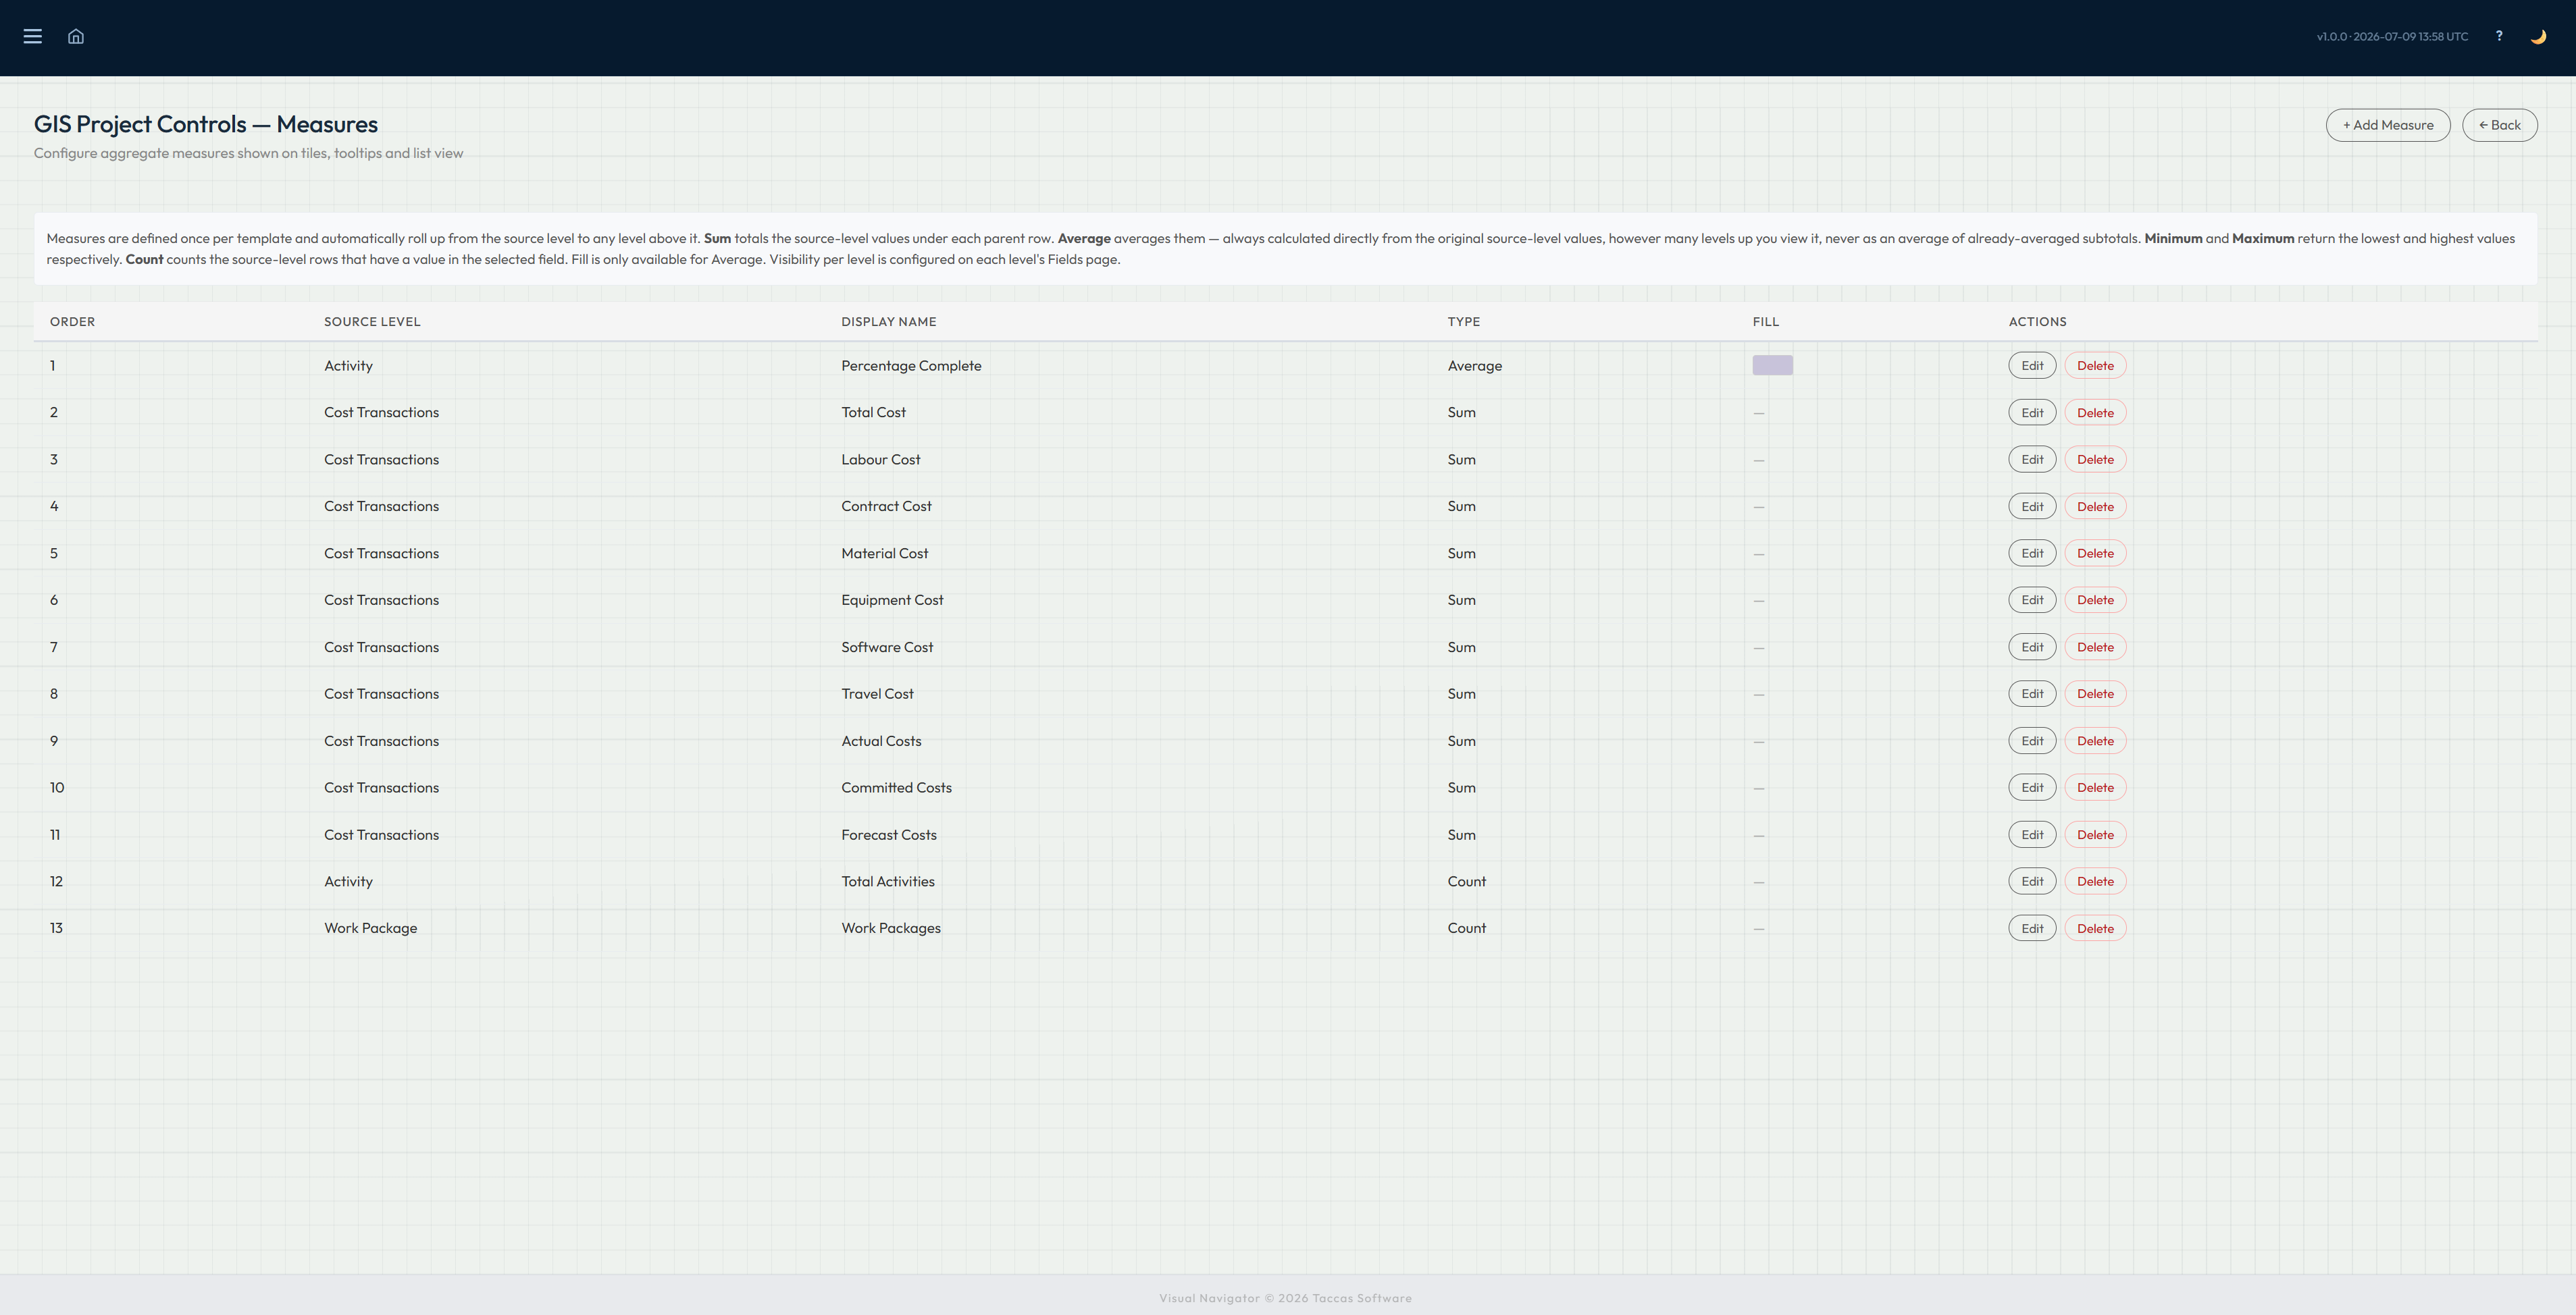Select the Percentage Complete display name

click(x=911, y=366)
